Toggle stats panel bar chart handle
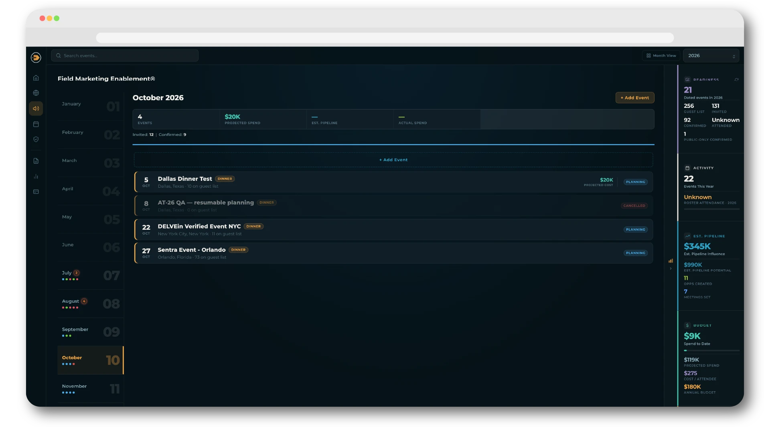Viewport: 770px width, 433px height. 671,261
